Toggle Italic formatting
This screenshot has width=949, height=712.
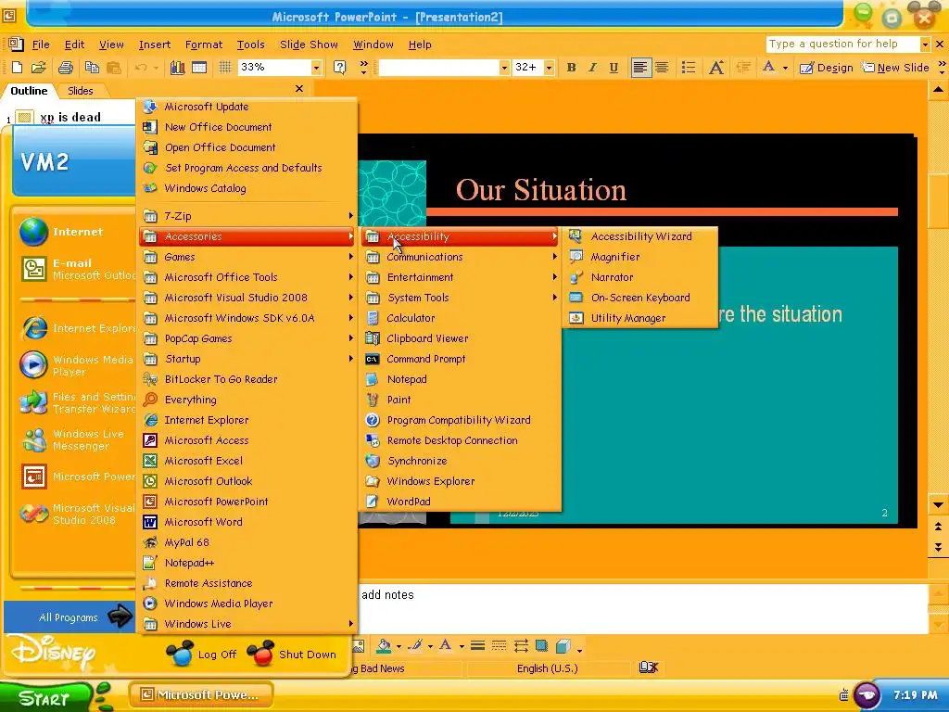[592, 68]
